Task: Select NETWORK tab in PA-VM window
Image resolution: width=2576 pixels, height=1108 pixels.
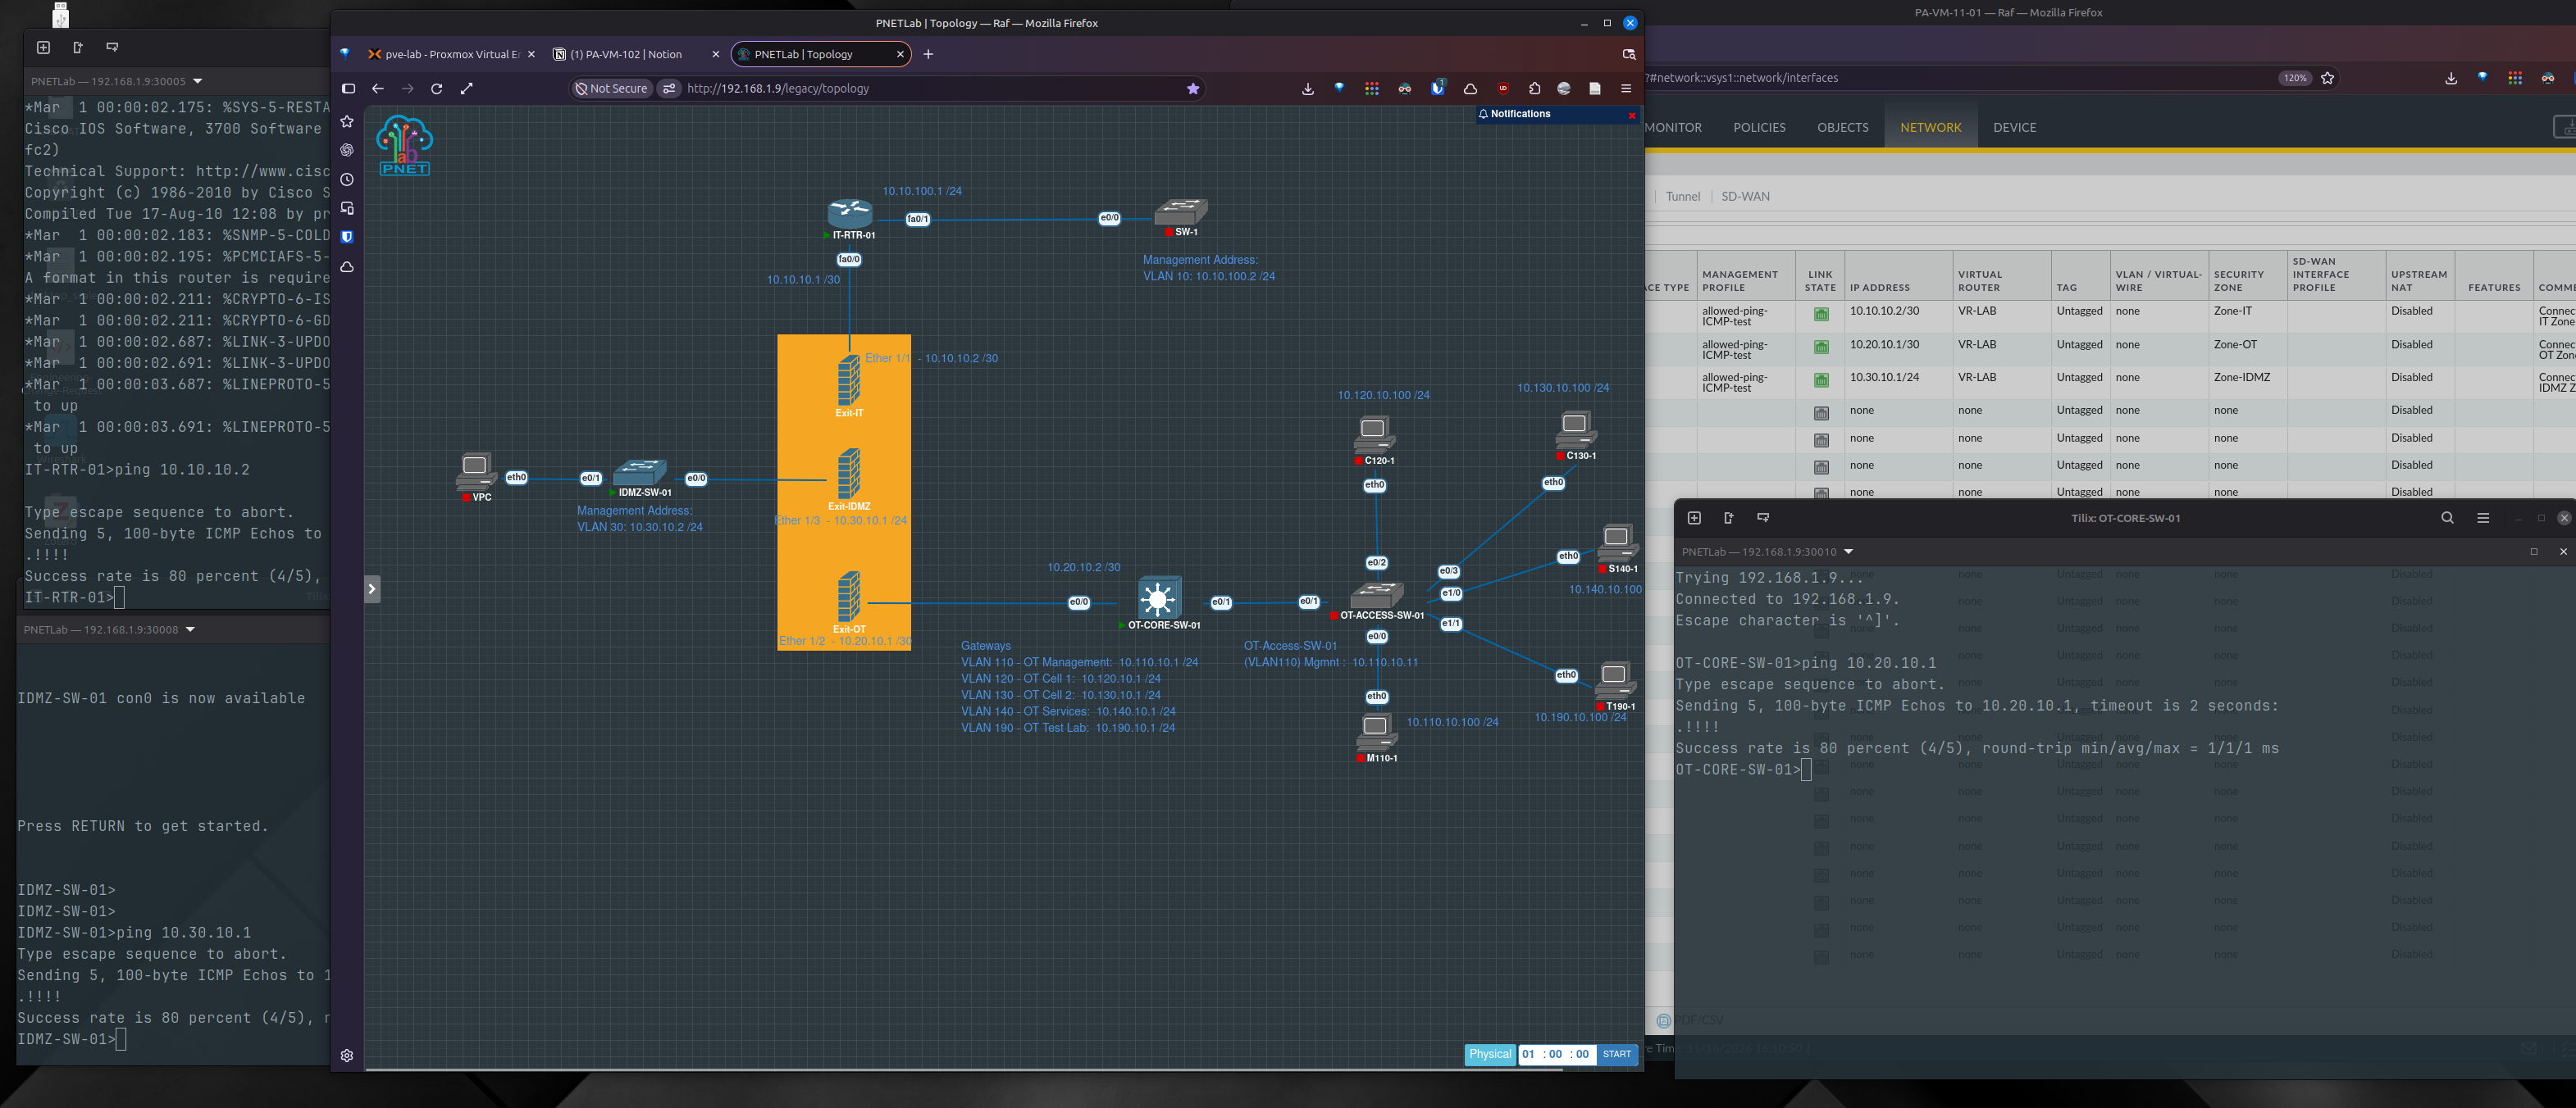Action: (x=1930, y=128)
